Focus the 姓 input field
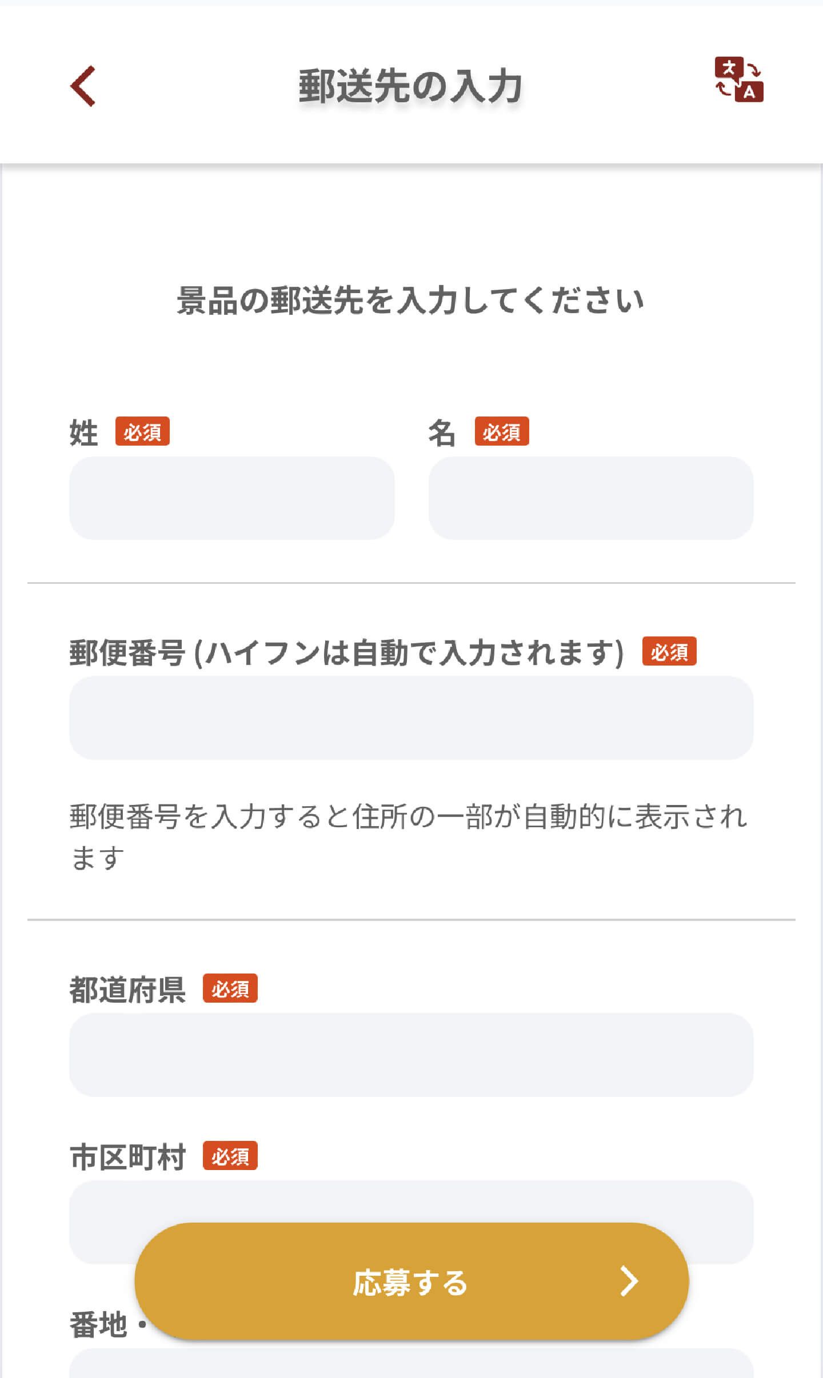Screen dimensions: 823x1378 click(232, 498)
